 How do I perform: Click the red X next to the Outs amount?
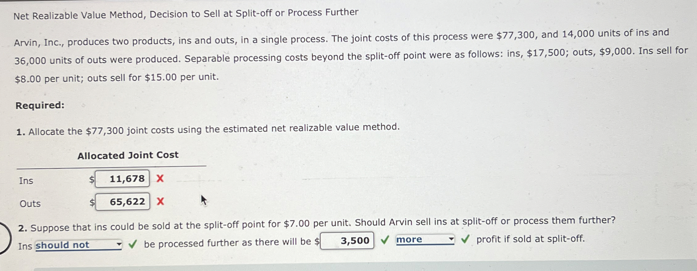(160, 202)
